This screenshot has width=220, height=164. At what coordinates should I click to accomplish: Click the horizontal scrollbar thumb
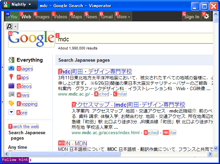65,154
